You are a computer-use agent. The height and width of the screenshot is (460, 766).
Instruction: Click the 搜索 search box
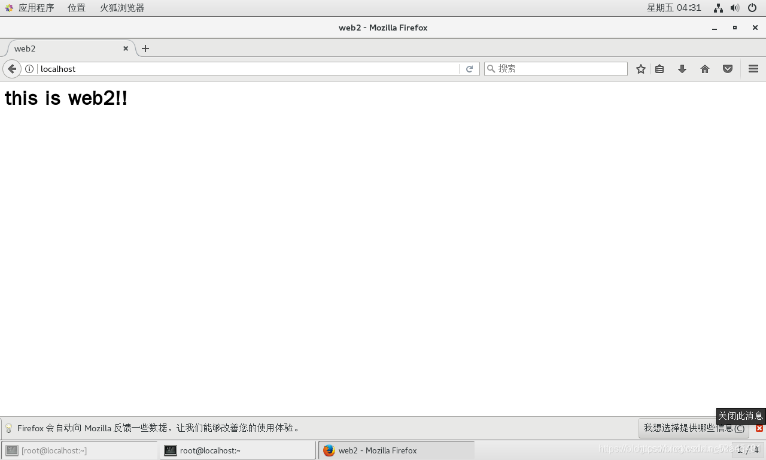pos(556,69)
